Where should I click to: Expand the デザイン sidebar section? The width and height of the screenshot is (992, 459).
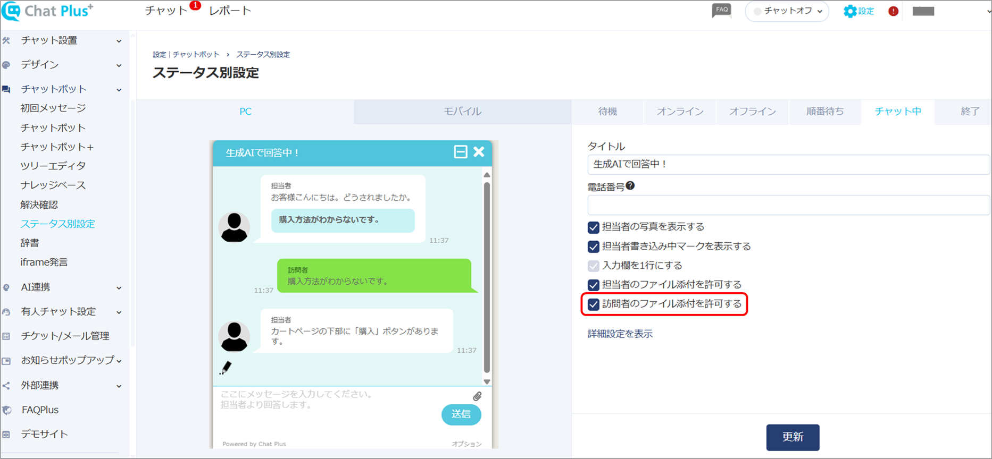(x=119, y=65)
